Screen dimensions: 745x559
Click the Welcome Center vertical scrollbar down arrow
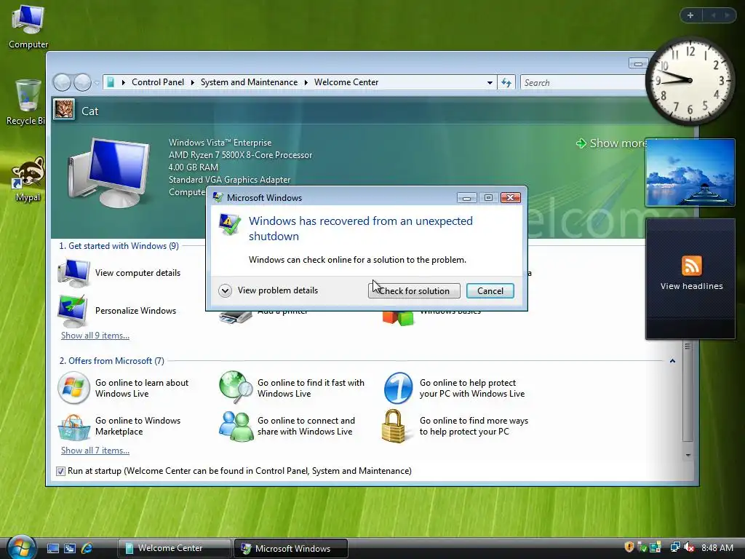pyautogui.click(x=688, y=456)
